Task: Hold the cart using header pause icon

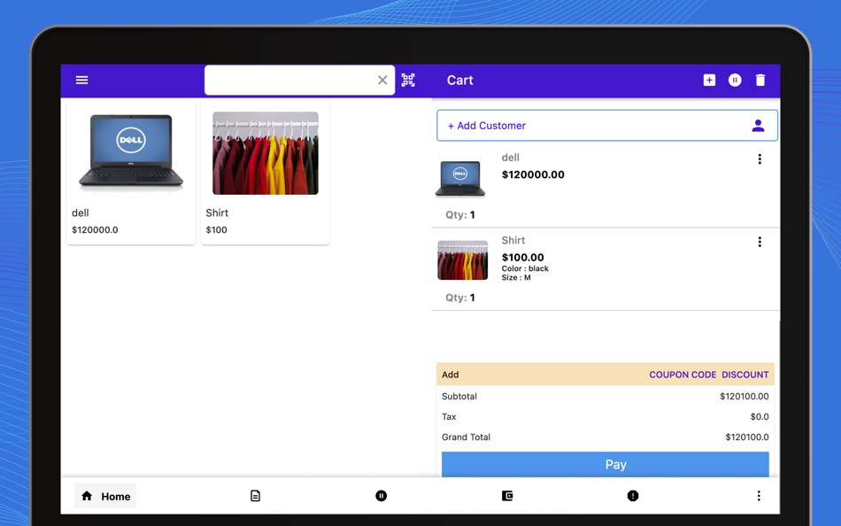Action: (735, 80)
